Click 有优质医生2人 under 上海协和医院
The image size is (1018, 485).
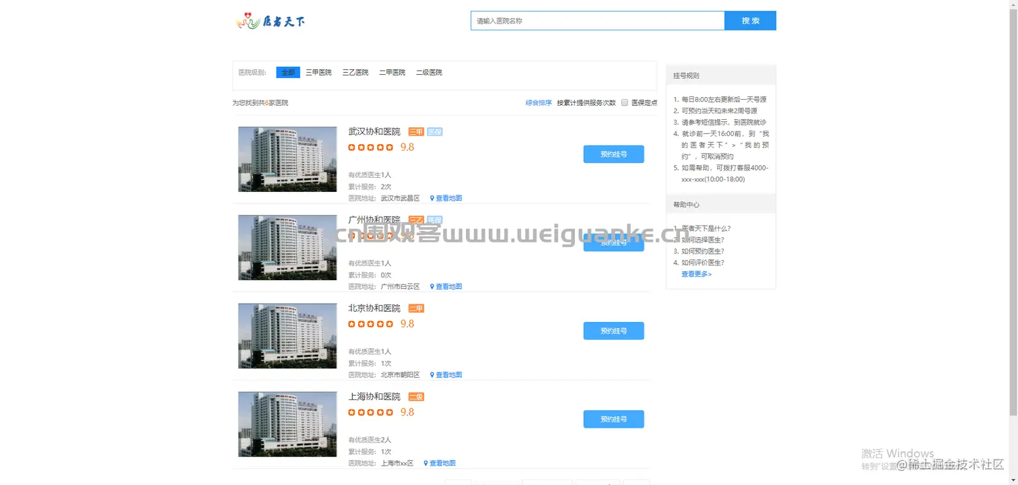pyautogui.click(x=370, y=440)
